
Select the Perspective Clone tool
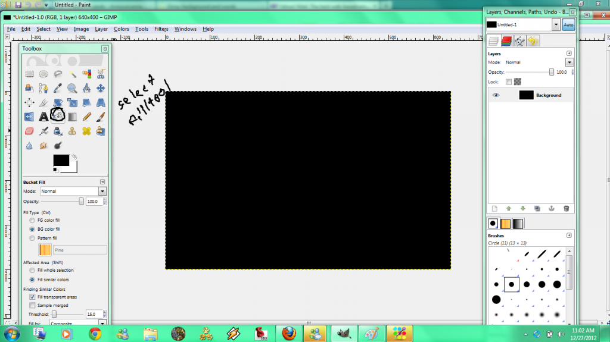pyautogui.click(x=101, y=131)
